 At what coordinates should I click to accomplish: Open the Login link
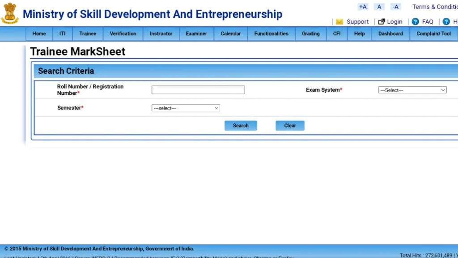click(x=394, y=21)
